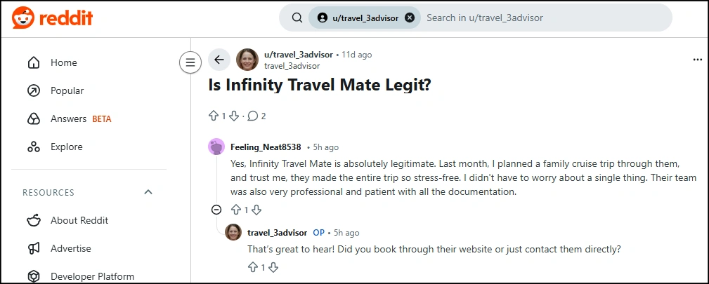This screenshot has width=709, height=284.
Task: Upvote the travel_3advisor reply
Action: (x=253, y=267)
